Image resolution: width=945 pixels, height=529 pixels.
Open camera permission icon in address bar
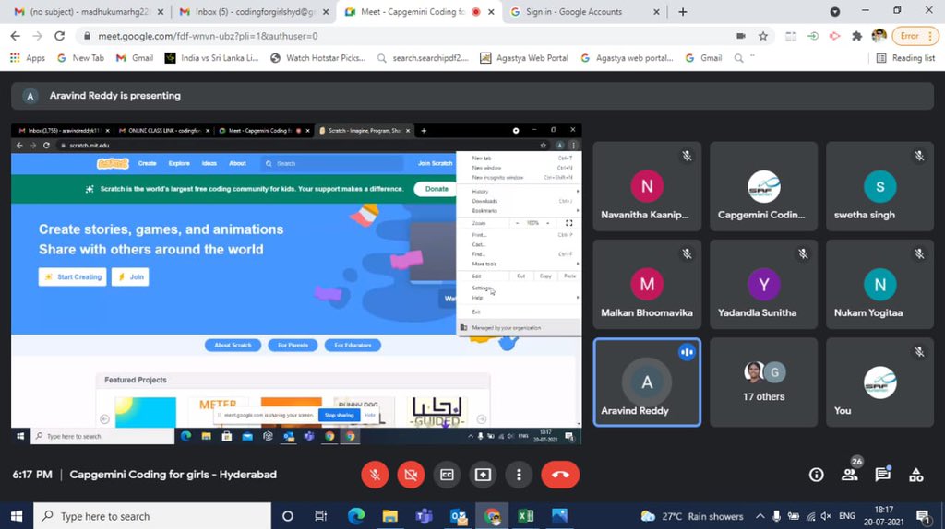(741, 36)
